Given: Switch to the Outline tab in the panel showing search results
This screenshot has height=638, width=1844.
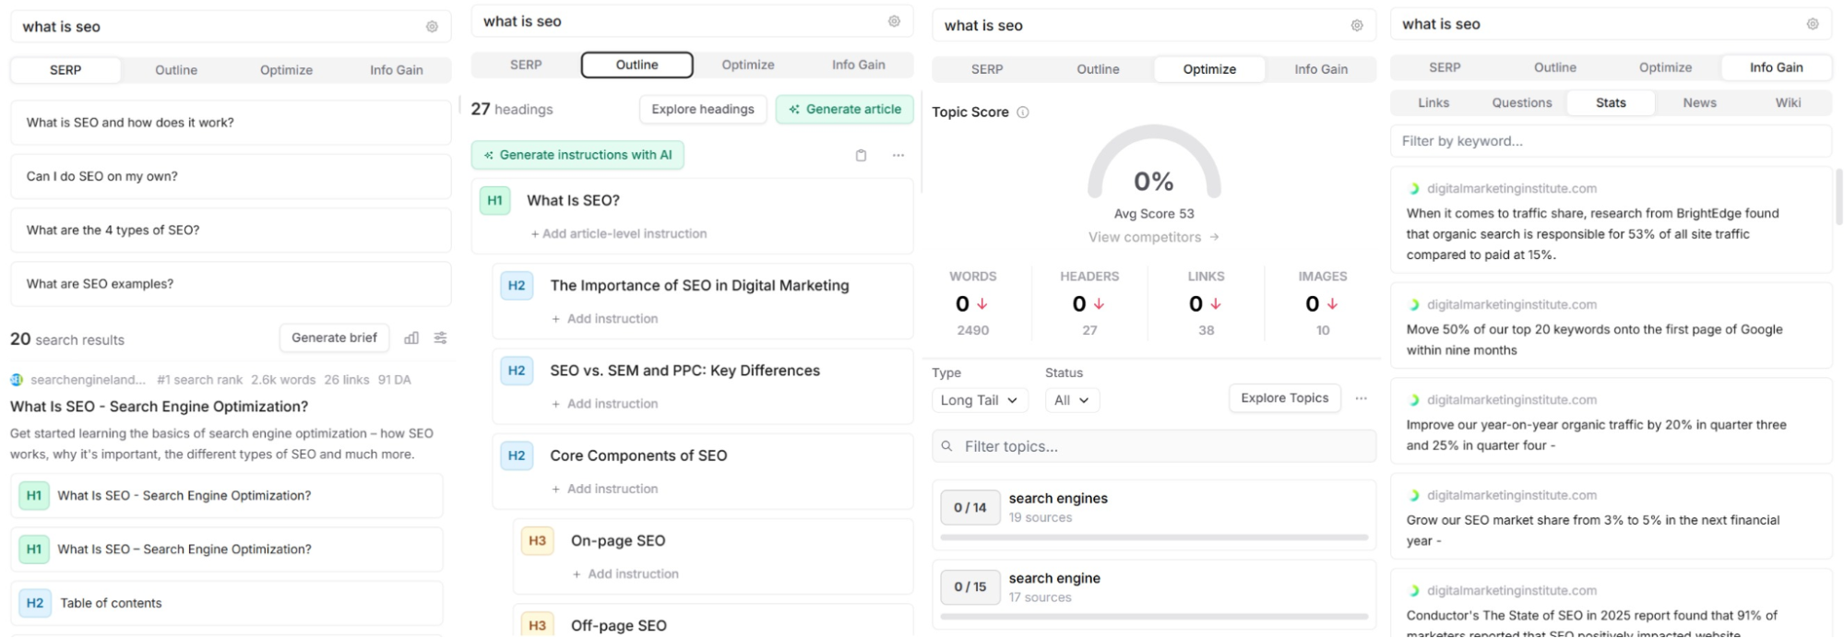Looking at the screenshot, I should click(x=176, y=70).
